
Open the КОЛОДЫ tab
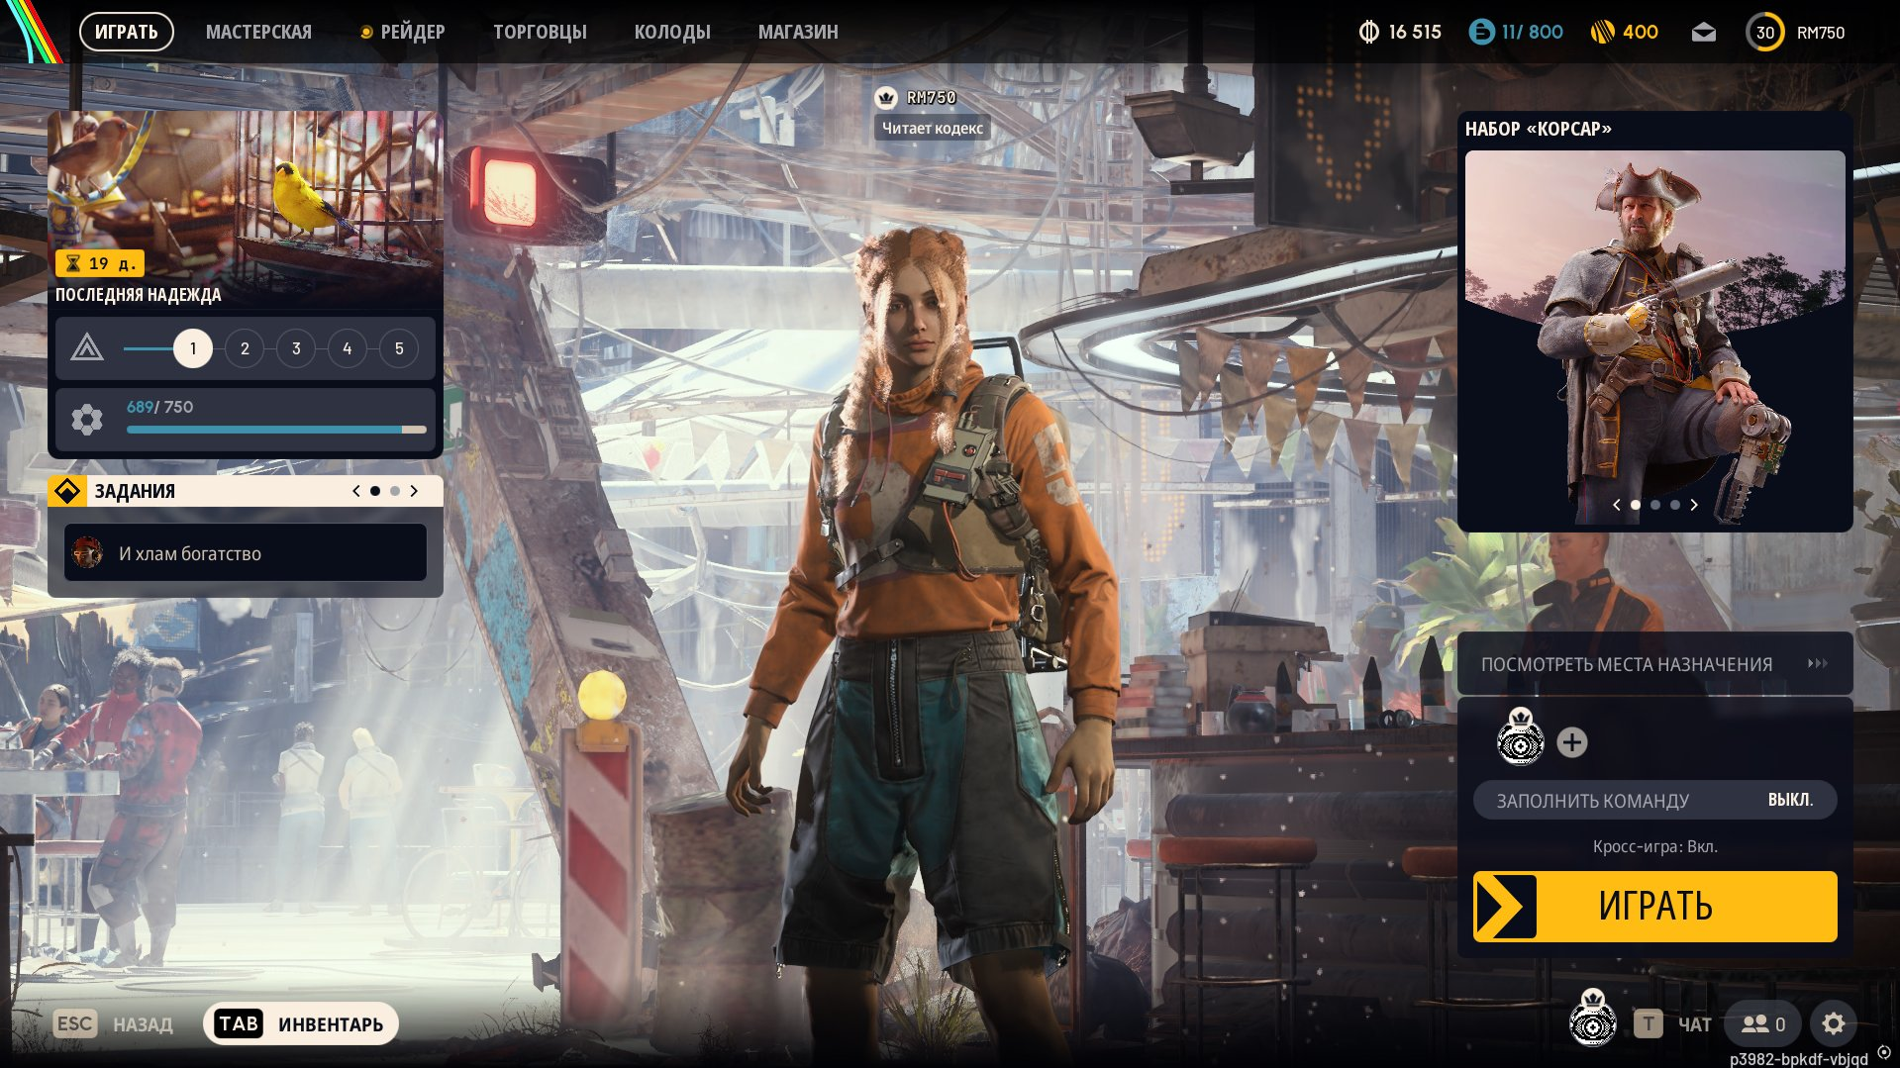[x=672, y=32]
